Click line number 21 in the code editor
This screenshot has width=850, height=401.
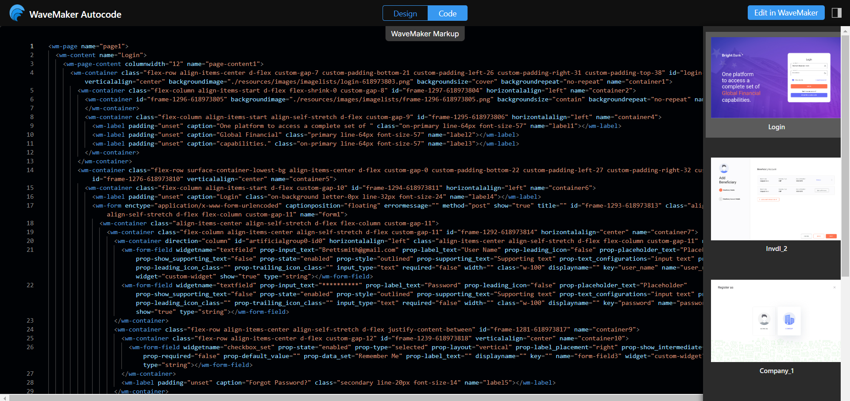pos(30,250)
